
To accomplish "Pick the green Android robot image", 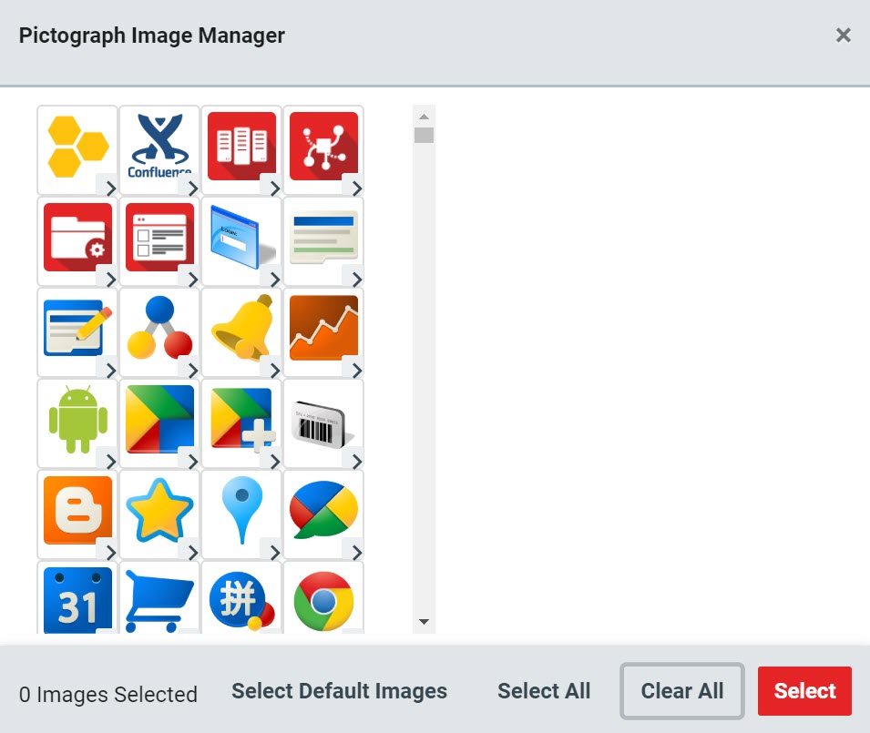I will 77,419.
